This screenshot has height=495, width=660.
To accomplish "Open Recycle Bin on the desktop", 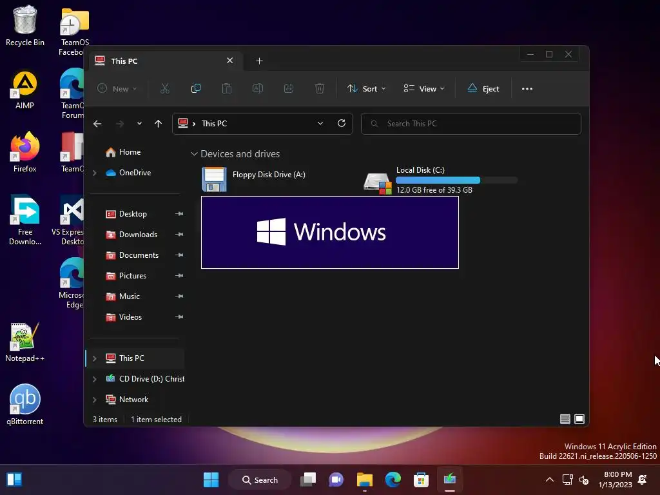I will 25,26.
